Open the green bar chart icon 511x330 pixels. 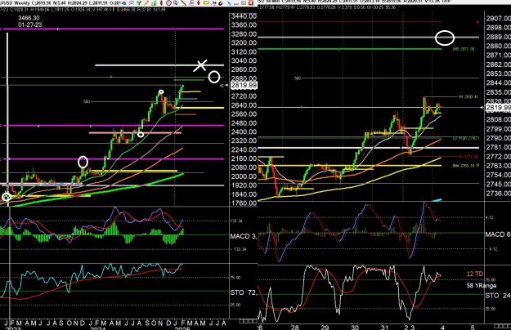[x=154, y=3]
